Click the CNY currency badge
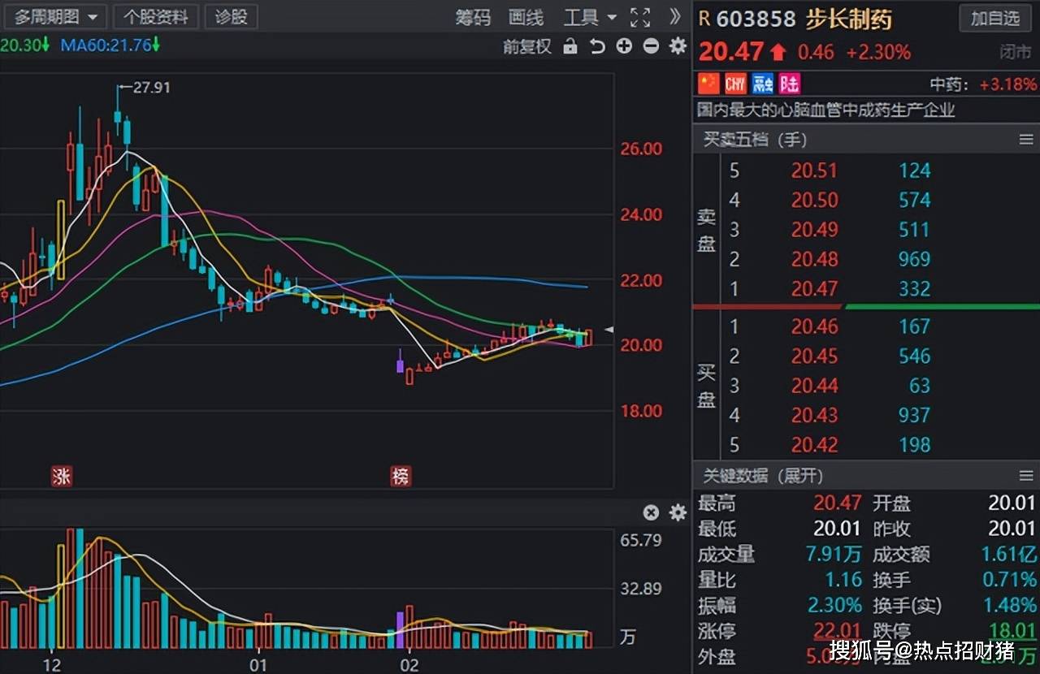The image size is (1040, 674). [735, 84]
